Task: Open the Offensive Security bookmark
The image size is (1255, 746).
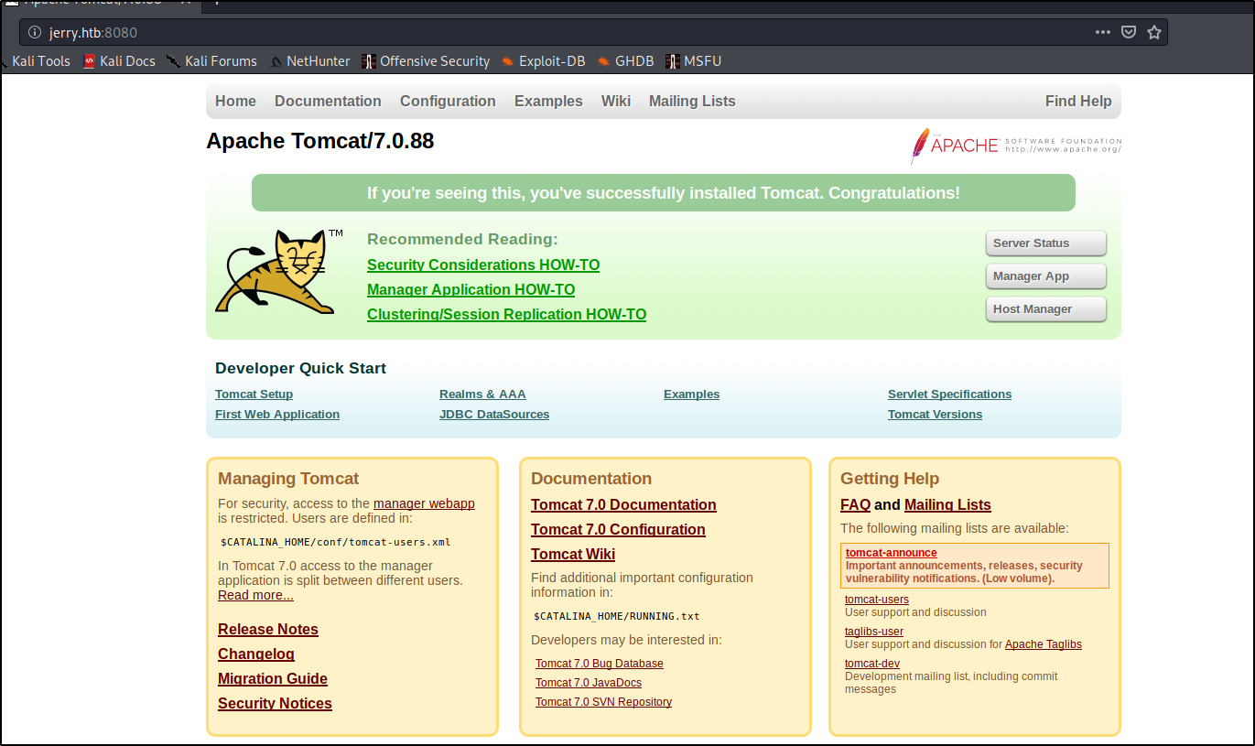Action: pos(426,61)
